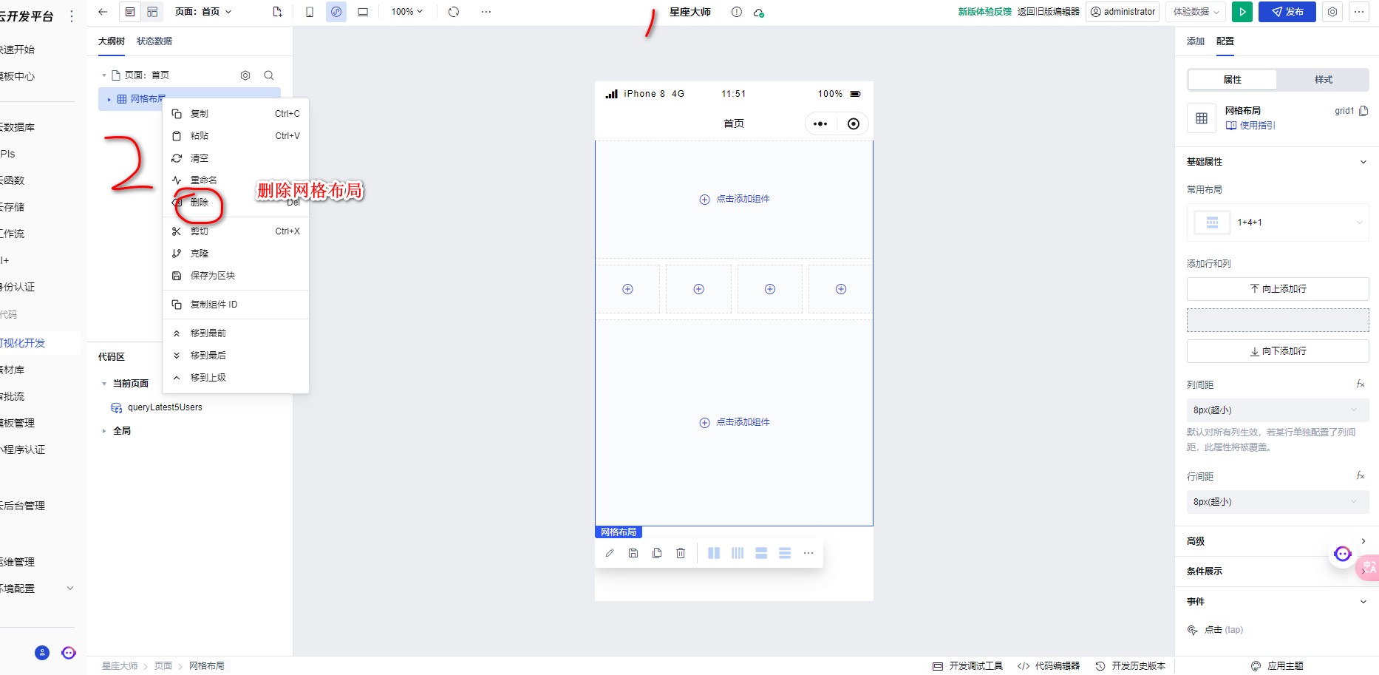Select the phone device preview icon
Screen dimensions: 1379x675
click(x=310, y=12)
